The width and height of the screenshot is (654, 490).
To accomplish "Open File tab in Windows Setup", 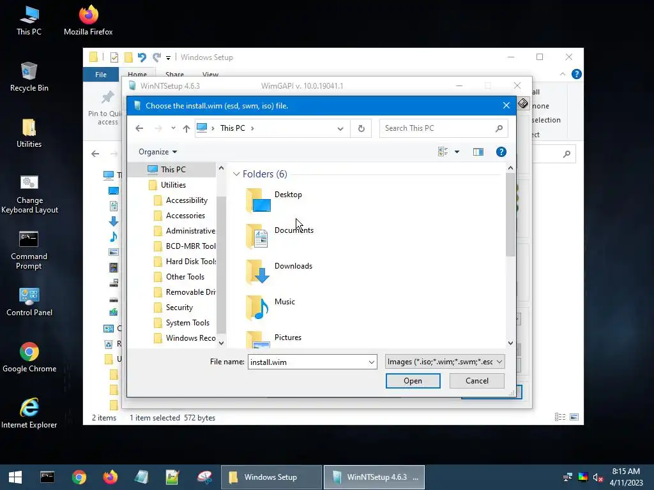I will (x=101, y=75).
